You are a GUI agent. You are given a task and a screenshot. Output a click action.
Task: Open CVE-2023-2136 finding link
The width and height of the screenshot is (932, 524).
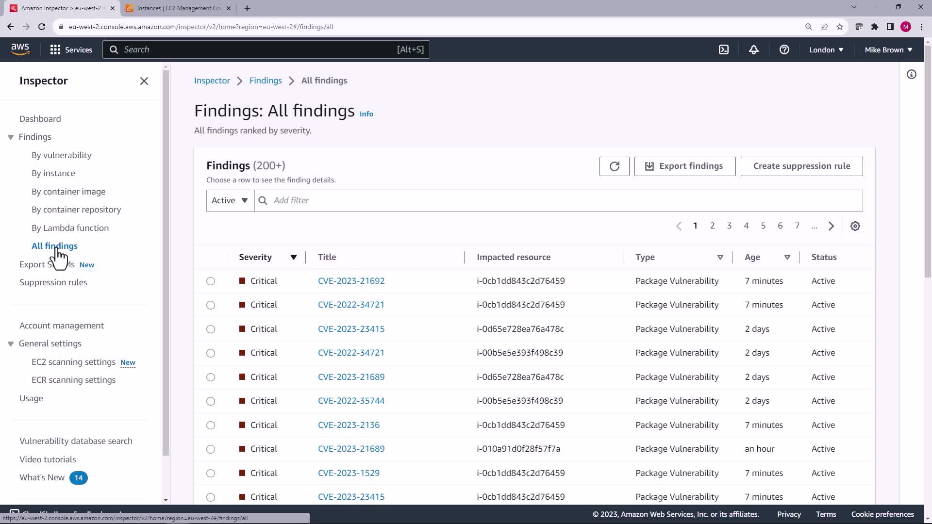tap(349, 425)
